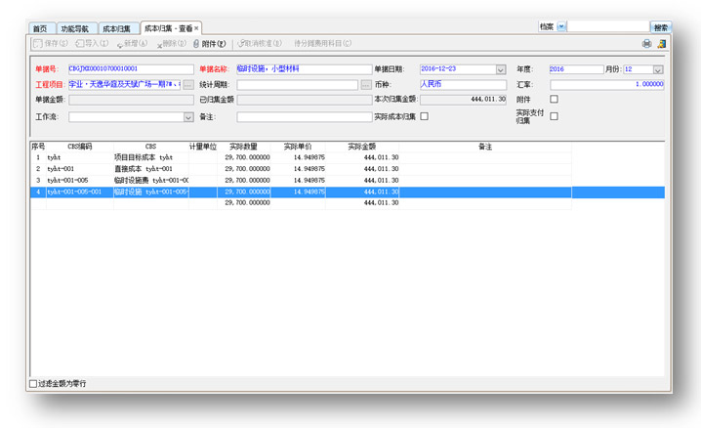Click the 备注 remarks input field in the form

pos(304,117)
